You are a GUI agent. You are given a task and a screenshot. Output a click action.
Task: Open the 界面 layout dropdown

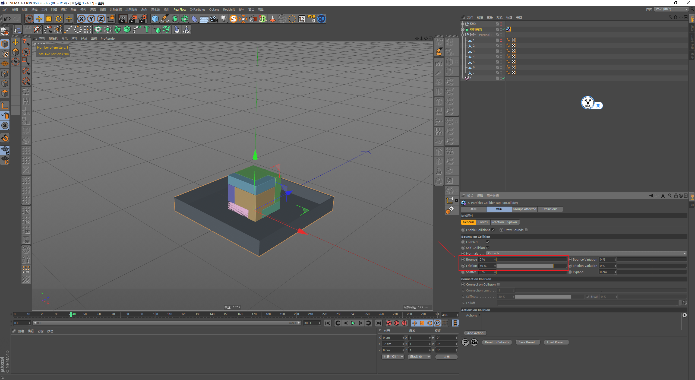[x=672, y=9]
